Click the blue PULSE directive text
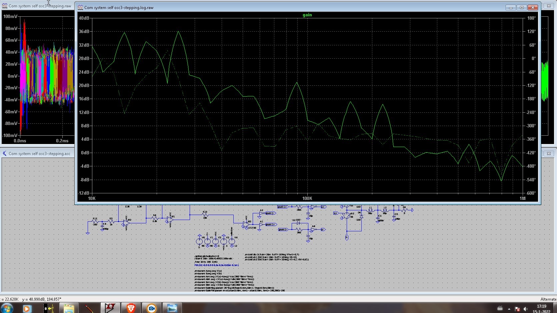557x313 pixels. 216,265
